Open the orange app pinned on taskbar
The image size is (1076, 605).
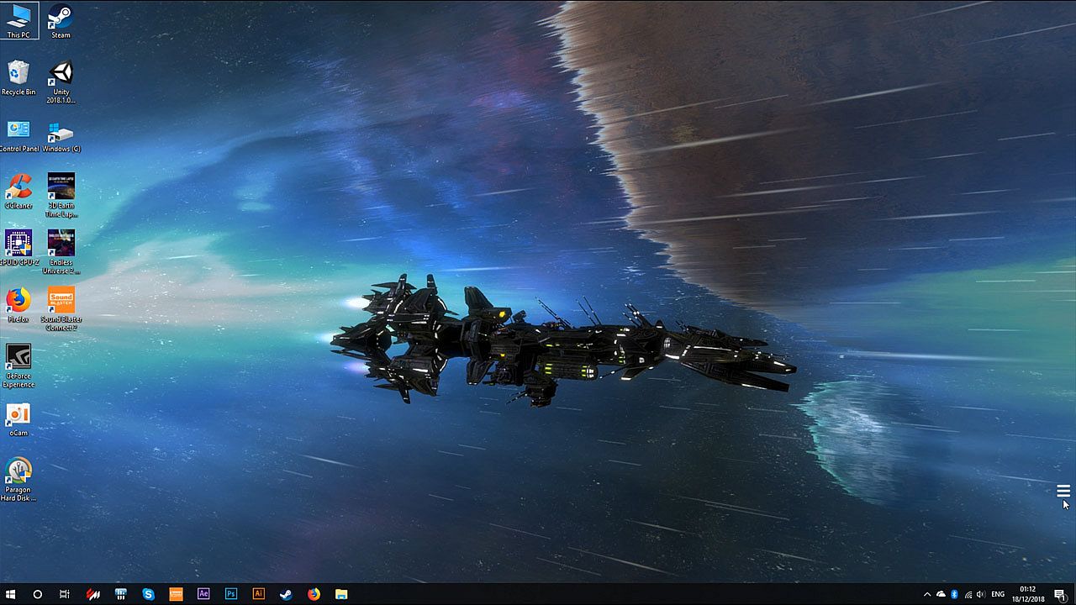[176, 594]
